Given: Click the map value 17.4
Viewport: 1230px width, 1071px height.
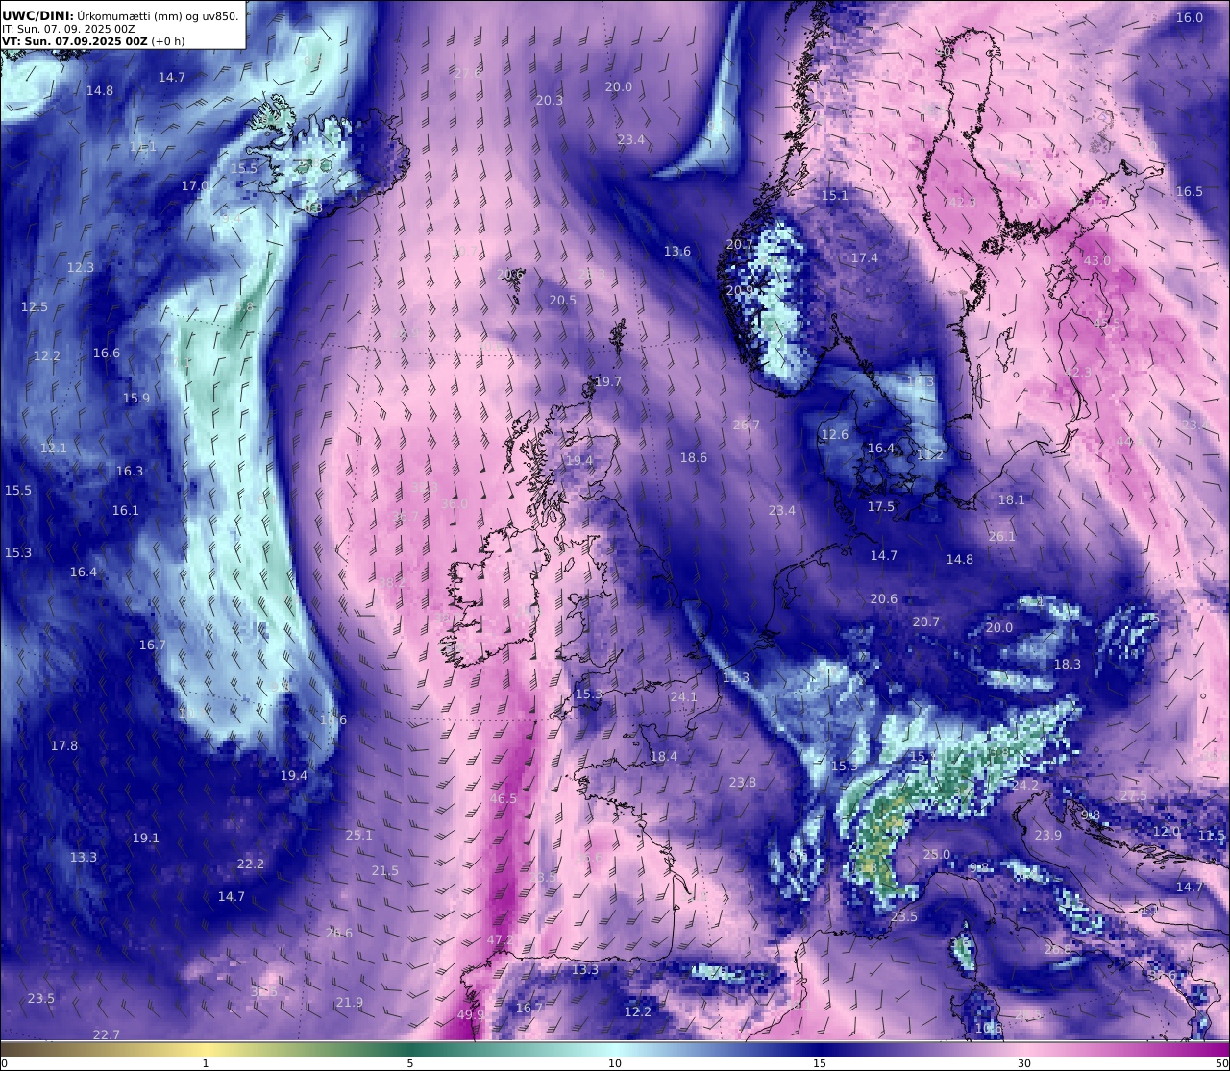Looking at the screenshot, I should coord(865,257).
